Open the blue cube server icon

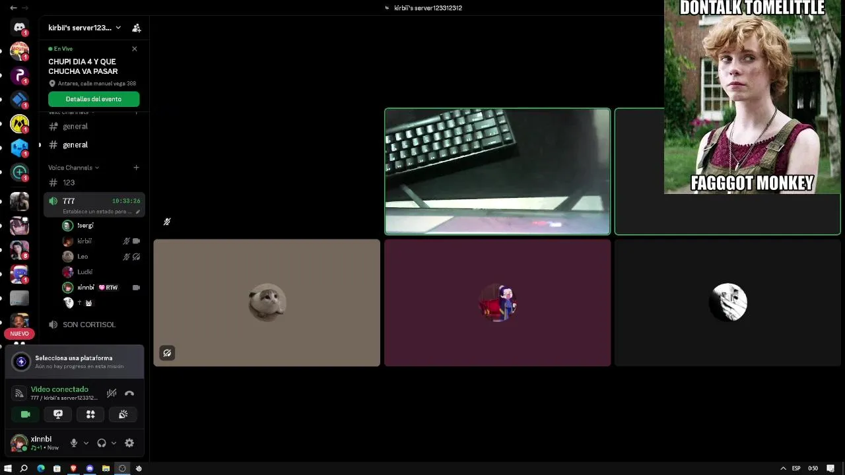pos(19,148)
